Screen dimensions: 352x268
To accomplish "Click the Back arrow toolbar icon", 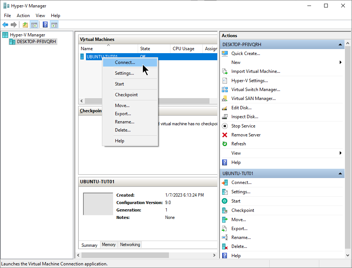I will [5, 25].
